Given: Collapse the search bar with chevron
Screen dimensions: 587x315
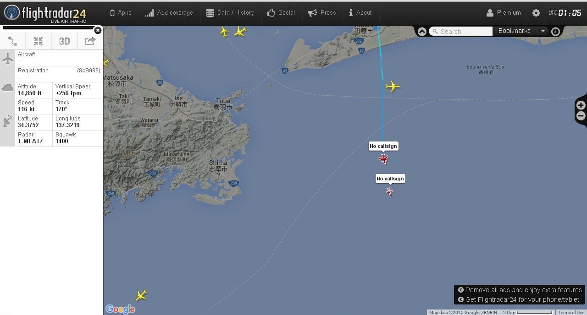Looking at the screenshot, I should tap(422, 32).
